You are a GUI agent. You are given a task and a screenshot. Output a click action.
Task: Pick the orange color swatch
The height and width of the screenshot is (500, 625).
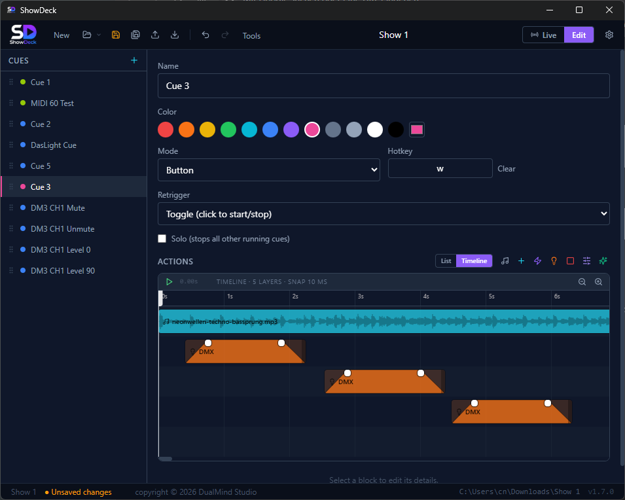(187, 130)
